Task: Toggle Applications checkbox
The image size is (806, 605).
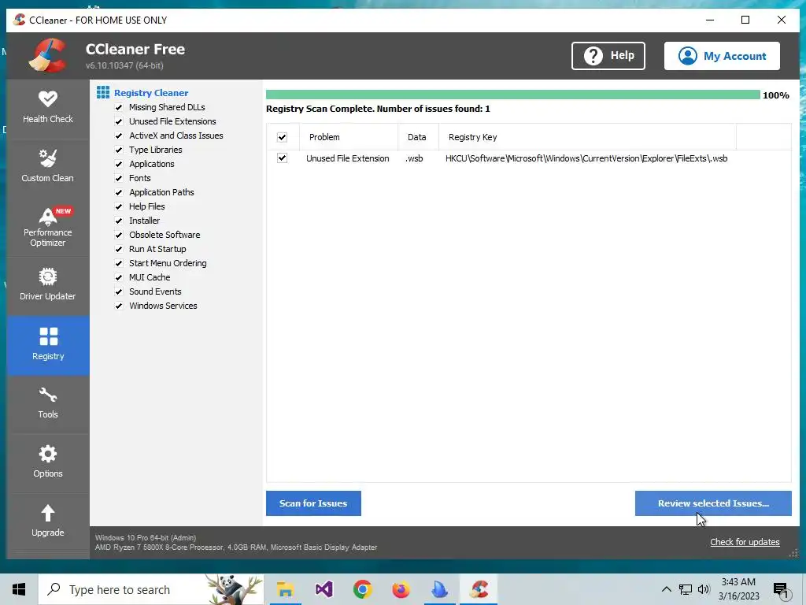Action: coord(119,164)
